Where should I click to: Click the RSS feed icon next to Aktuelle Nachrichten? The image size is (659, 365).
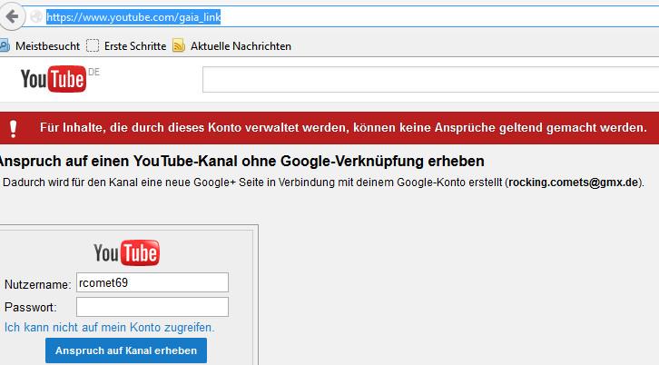click(x=179, y=45)
